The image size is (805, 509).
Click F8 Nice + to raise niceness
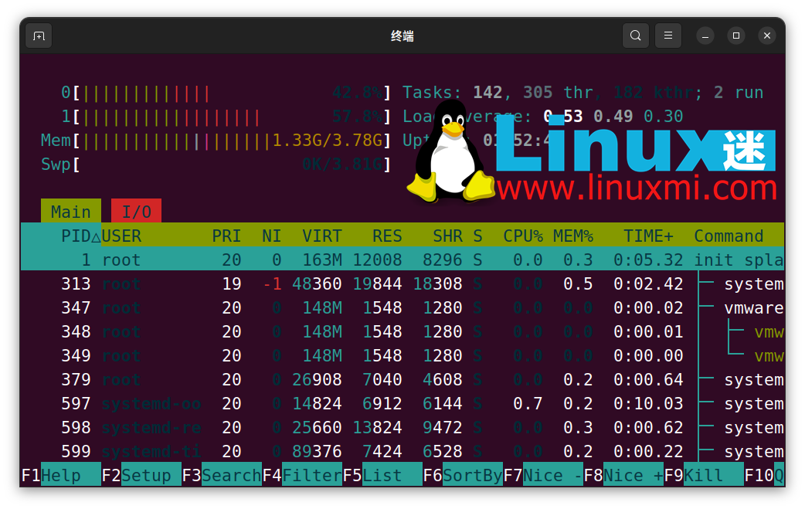[623, 476]
